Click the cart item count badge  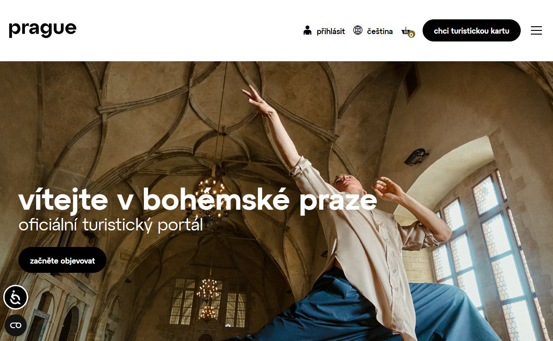[x=412, y=34]
